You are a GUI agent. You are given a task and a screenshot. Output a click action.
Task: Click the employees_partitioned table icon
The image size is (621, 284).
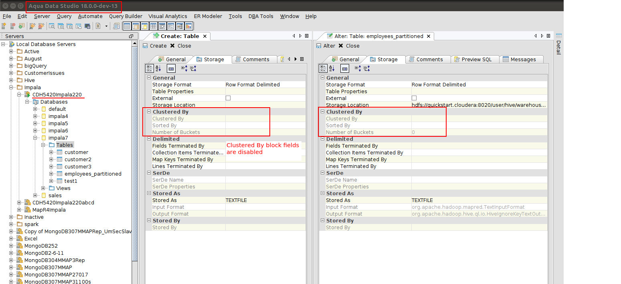[60, 174]
